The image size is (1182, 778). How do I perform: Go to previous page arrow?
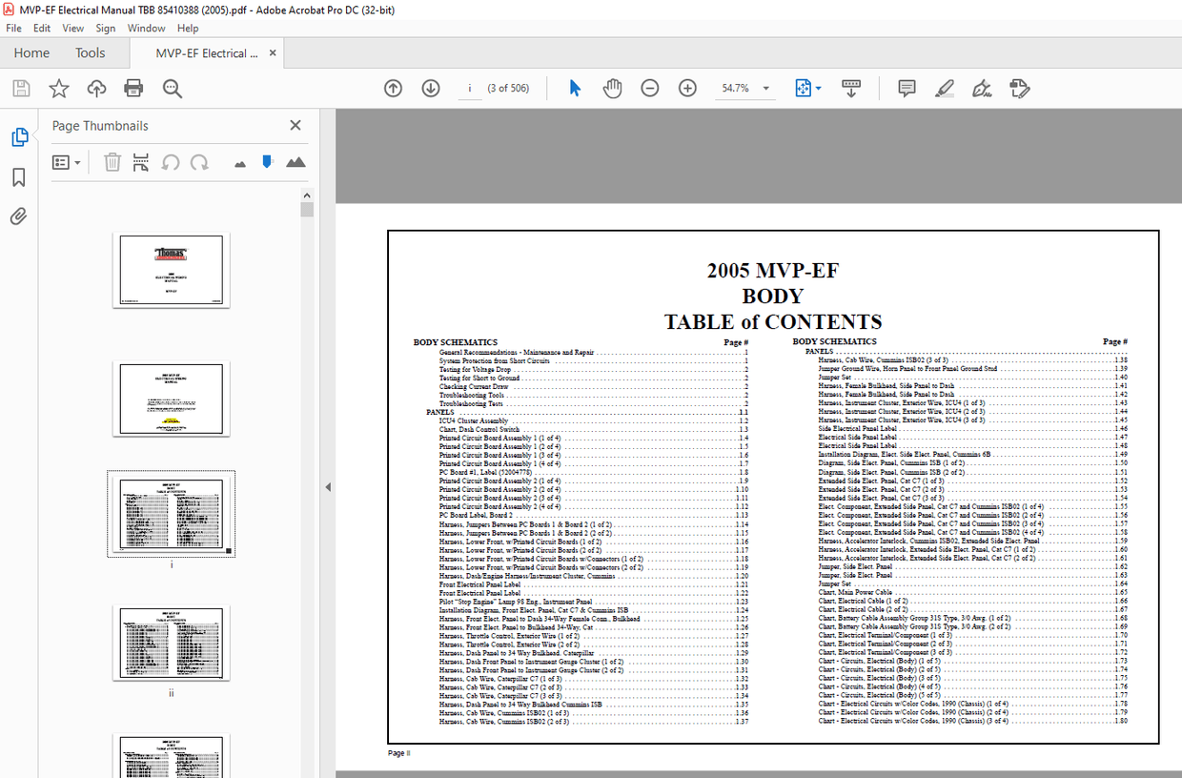(x=393, y=88)
